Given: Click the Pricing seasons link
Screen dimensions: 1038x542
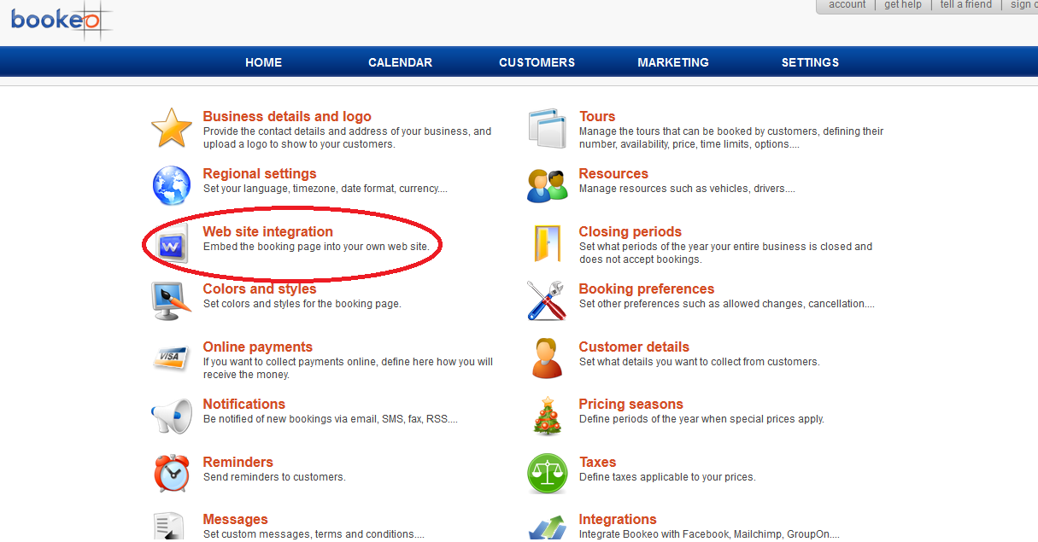Looking at the screenshot, I should (630, 404).
